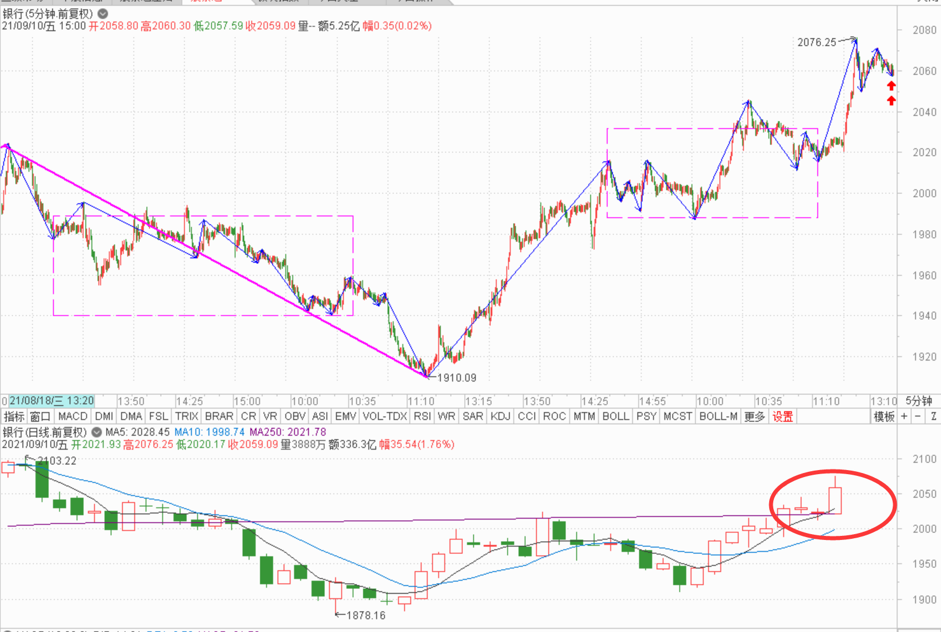Click the plus zoom-in button
The width and height of the screenshot is (941, 632).
click(904, 416)
